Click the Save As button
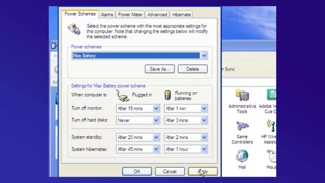 pos(159,69)
